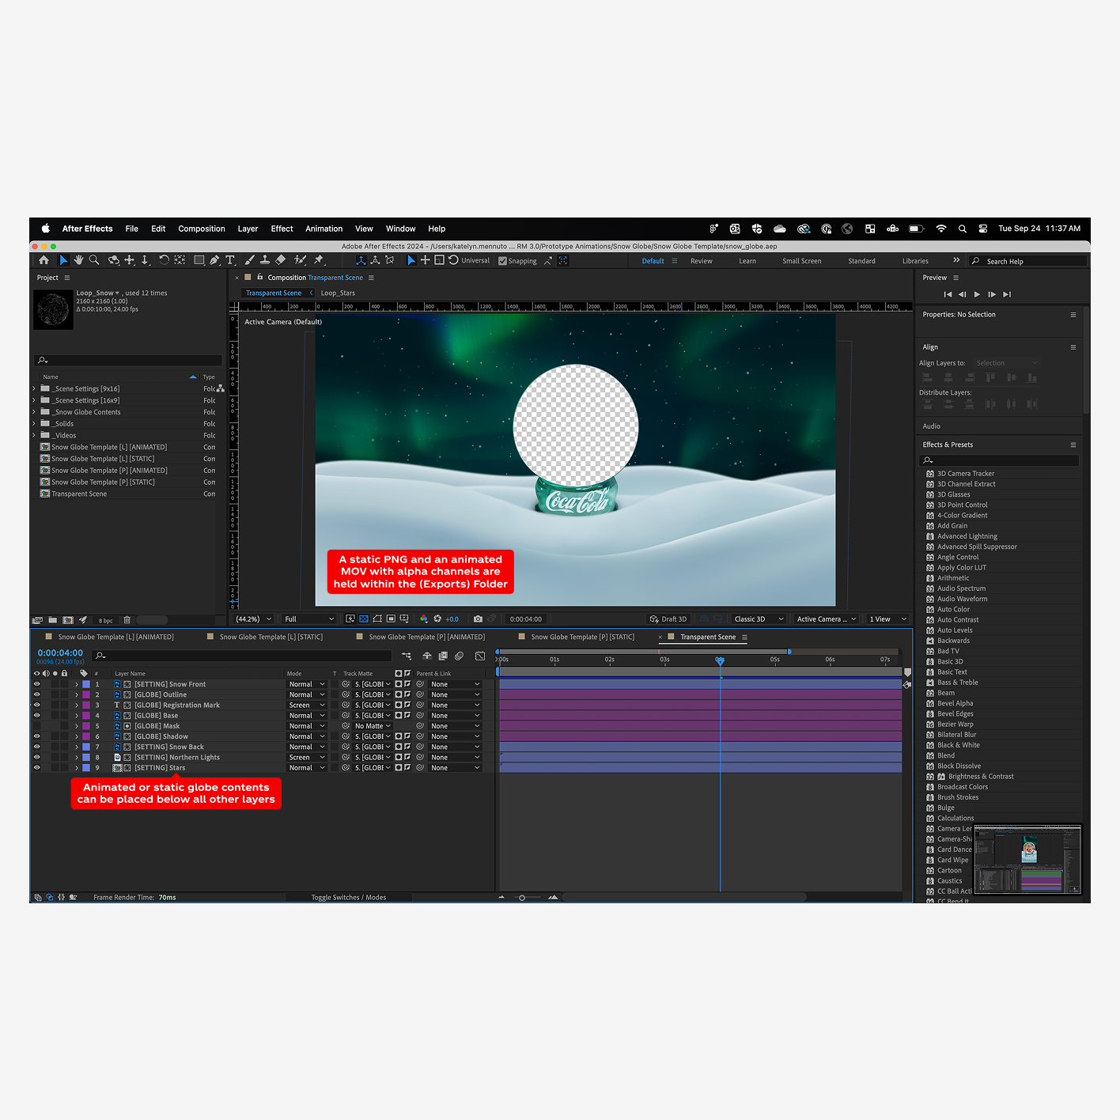Open the Project panel menu icon
The image size is (1120, 1120).
pos(67,278)
